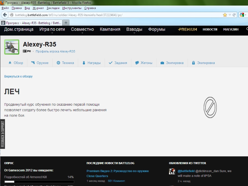
Task: Open НОВОСТИ in top navigation
Action: pos(210,29)
